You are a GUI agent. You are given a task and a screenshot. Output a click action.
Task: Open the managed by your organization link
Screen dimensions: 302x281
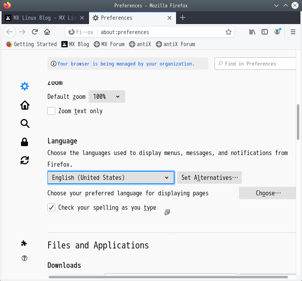[x=126, y=64]
